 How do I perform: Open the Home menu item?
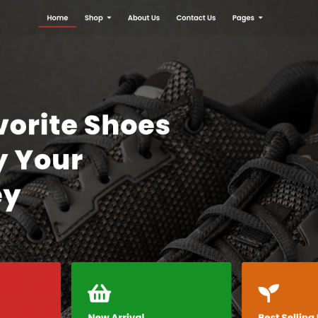[57, 18]
